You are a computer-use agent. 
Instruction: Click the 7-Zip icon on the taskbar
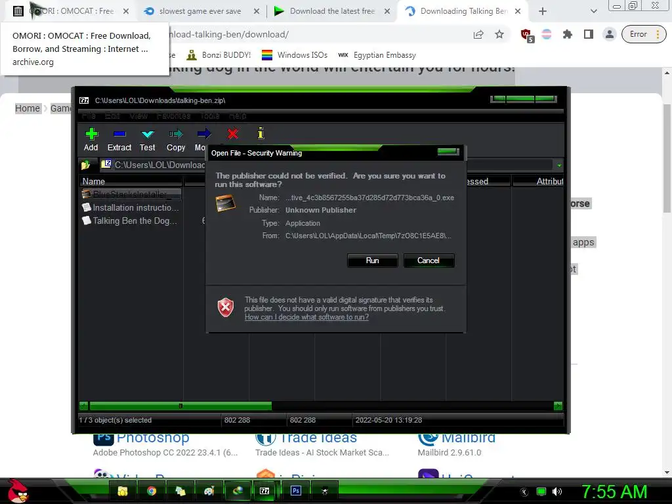click(x=264, y=491)
